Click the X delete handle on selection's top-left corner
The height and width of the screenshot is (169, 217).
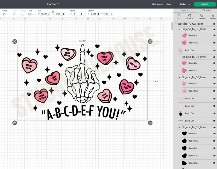[x=14, y=41]
